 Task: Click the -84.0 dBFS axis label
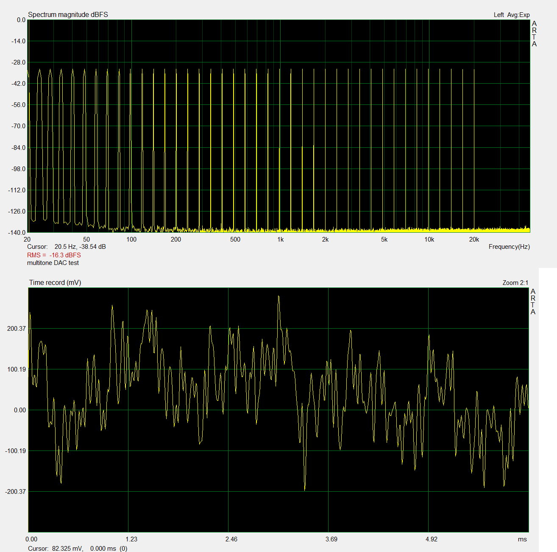(x=18, y=148)
